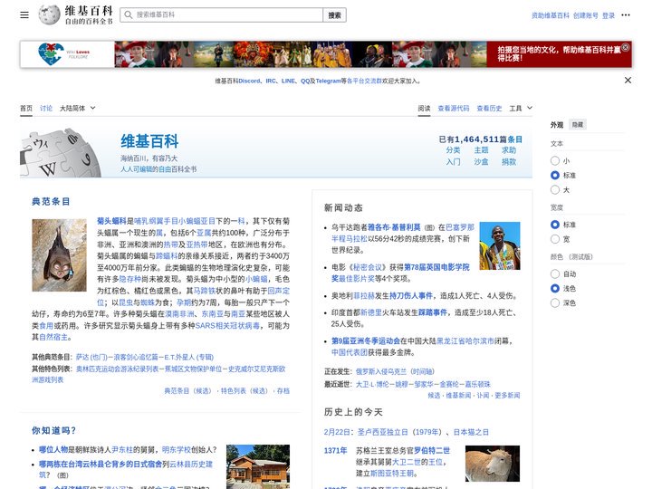Select standard width option
This screenshot has width=652, height=489.
pyautogui.click(x=555, y=225)
